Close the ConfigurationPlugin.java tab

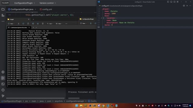tap(36, 9)
